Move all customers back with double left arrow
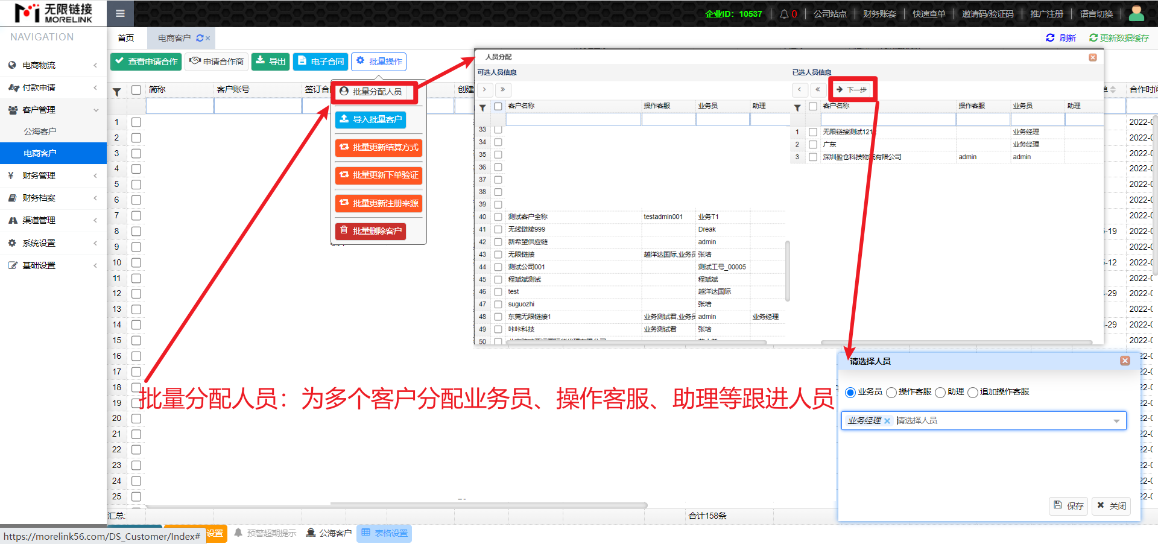The image size is (1158, 544). coord(818,89)
